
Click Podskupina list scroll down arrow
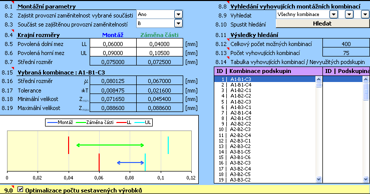(x=366, y=179)
